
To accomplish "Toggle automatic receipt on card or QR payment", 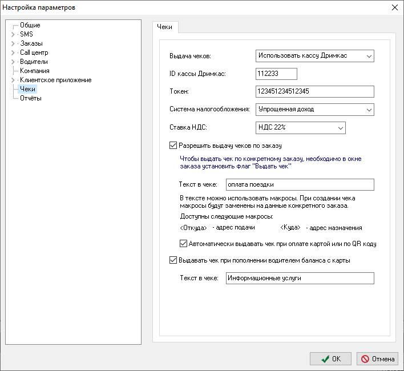I will (x=184, y=244).
